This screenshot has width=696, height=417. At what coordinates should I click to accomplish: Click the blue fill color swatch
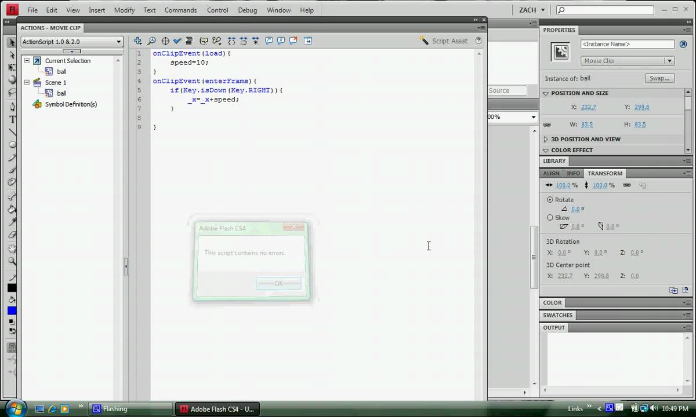point(12,311)
